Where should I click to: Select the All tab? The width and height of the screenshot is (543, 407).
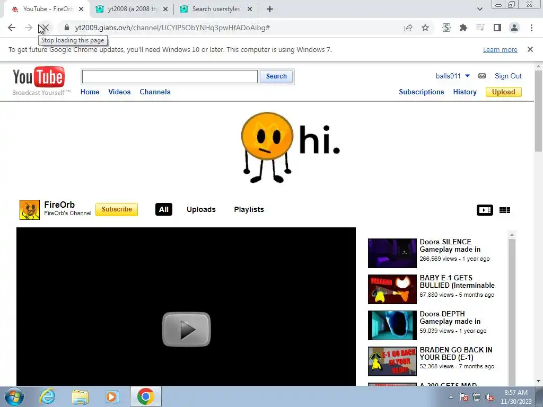pos(164,209)
